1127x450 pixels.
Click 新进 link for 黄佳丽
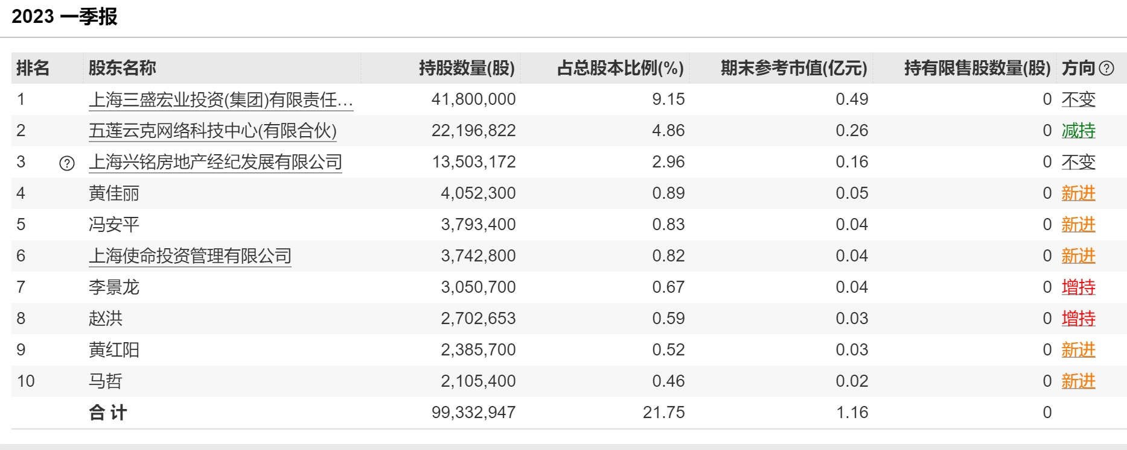tap(1078, 193)
